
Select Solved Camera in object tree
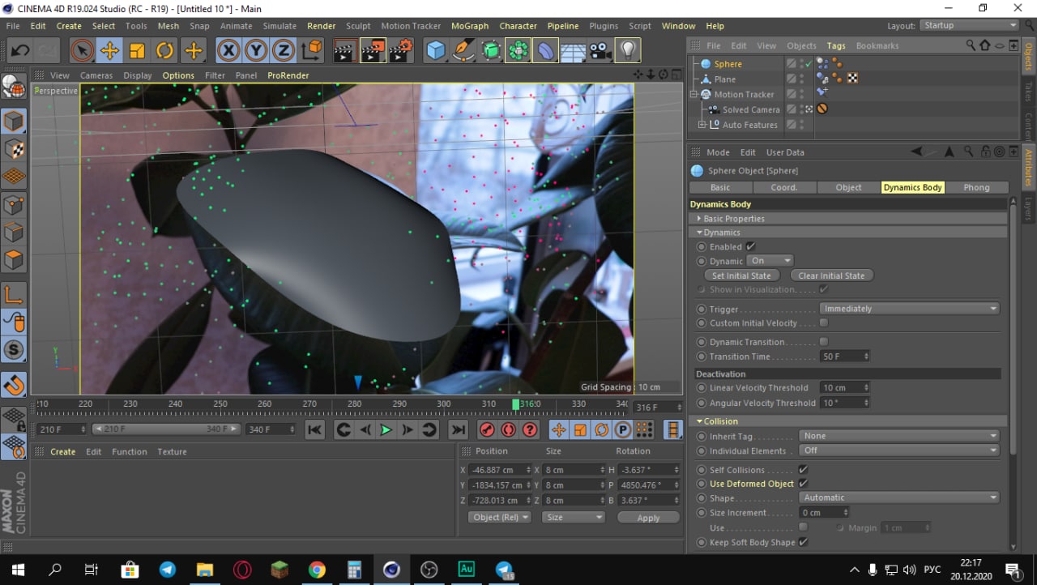(x=751, y=109)
